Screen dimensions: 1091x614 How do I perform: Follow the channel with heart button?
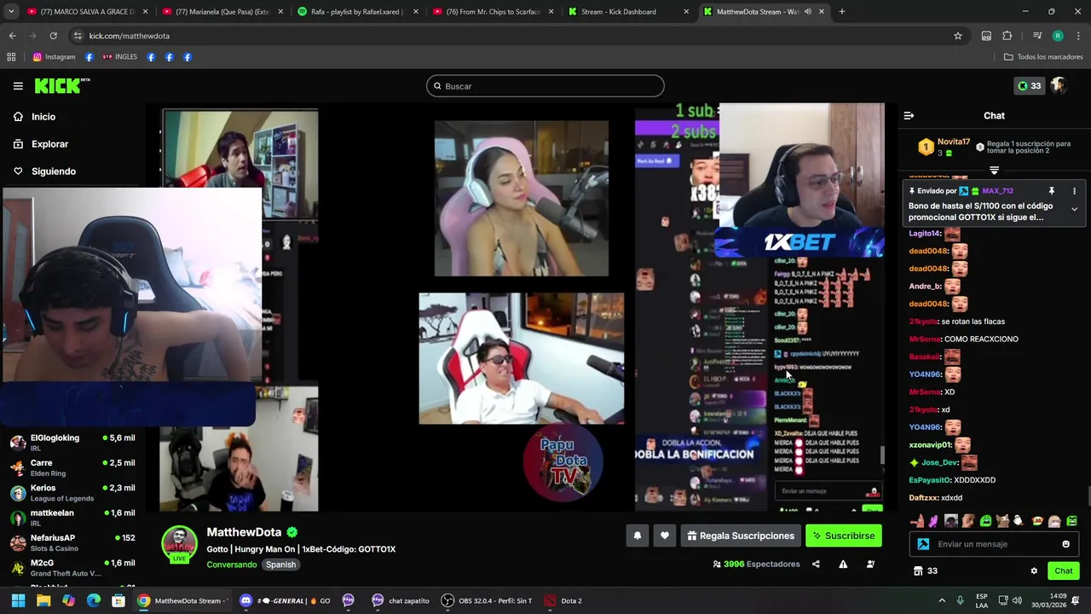[x=665, y=536]
